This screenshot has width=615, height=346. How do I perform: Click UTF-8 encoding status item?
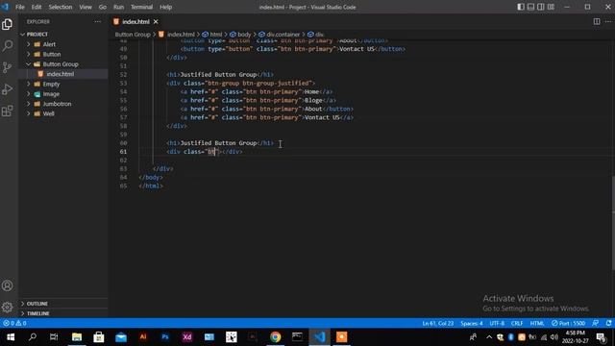point(497,323)
